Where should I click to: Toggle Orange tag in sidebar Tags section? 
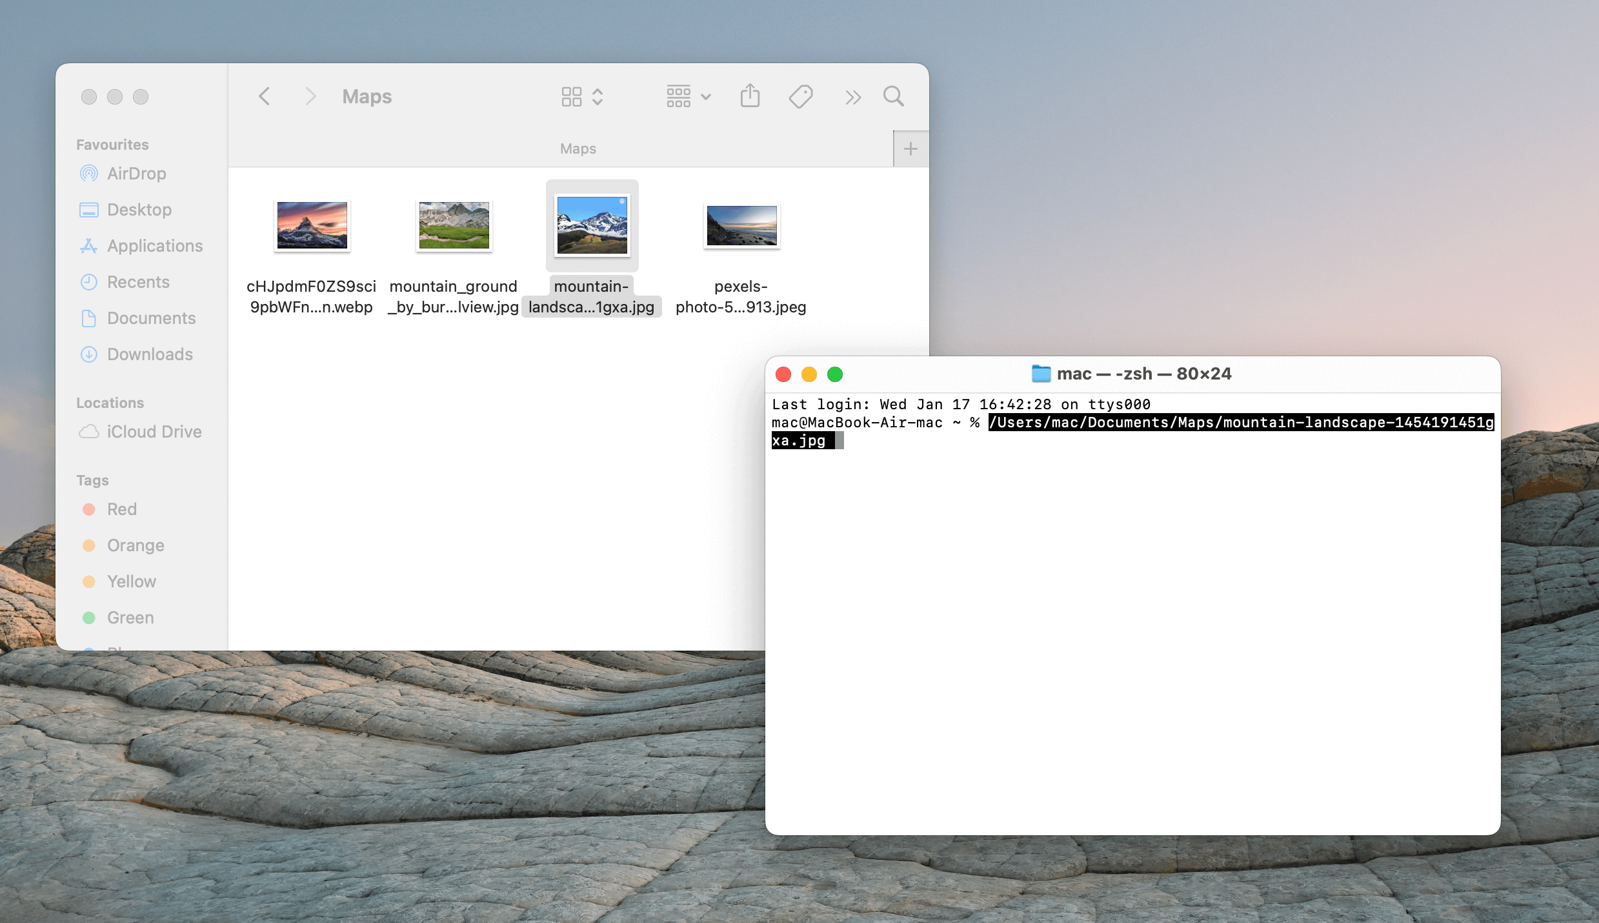pyautogui.click(x=135, y=544)
